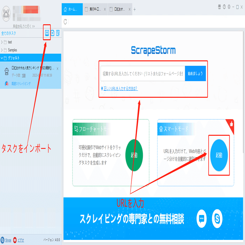Click the ScrapeStorm logo
Viewport: 245px width, 245px height.
click(x=153, y=50)
